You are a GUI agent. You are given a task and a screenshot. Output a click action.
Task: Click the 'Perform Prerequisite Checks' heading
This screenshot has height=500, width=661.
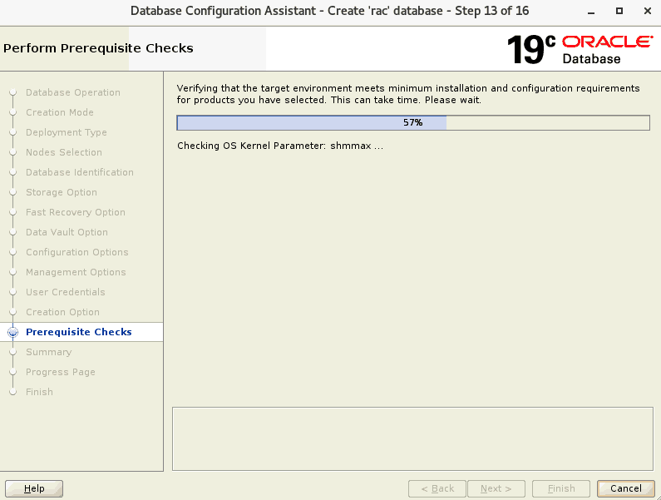coord(98,48)
